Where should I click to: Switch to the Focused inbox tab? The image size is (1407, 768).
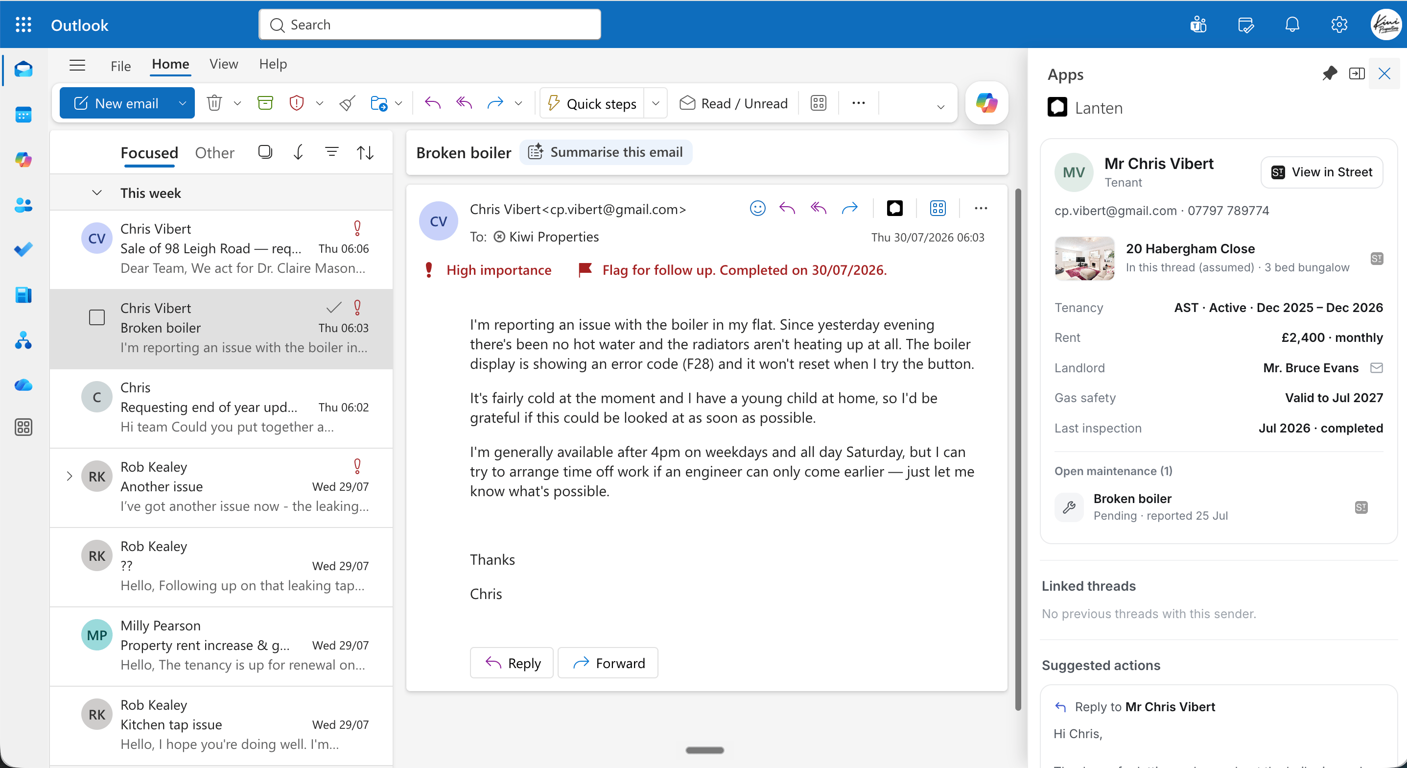tap(149, 152)
